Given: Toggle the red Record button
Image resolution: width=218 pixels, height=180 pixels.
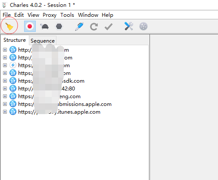Looking at the screenshot, I should click(30, 26).
